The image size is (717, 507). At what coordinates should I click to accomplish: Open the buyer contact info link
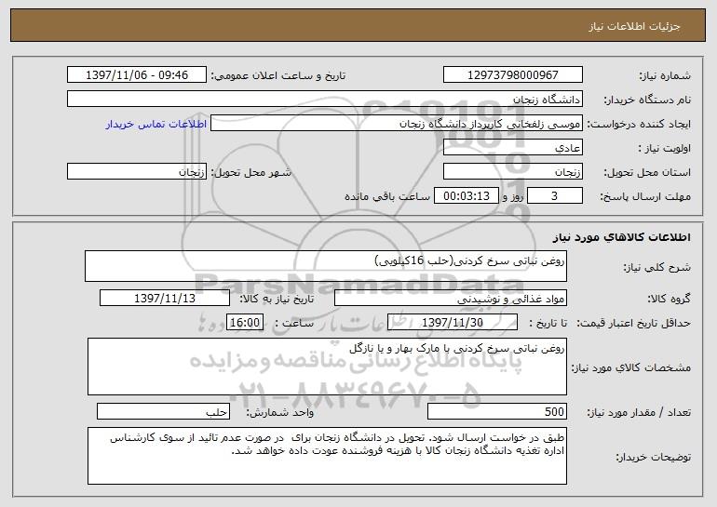coord(156,124)
